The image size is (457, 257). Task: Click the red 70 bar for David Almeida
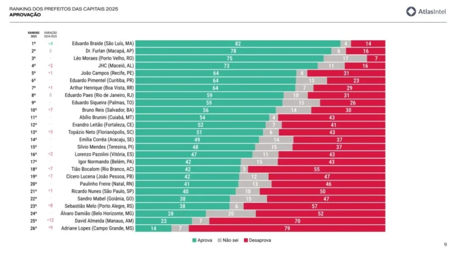(297, 220)
